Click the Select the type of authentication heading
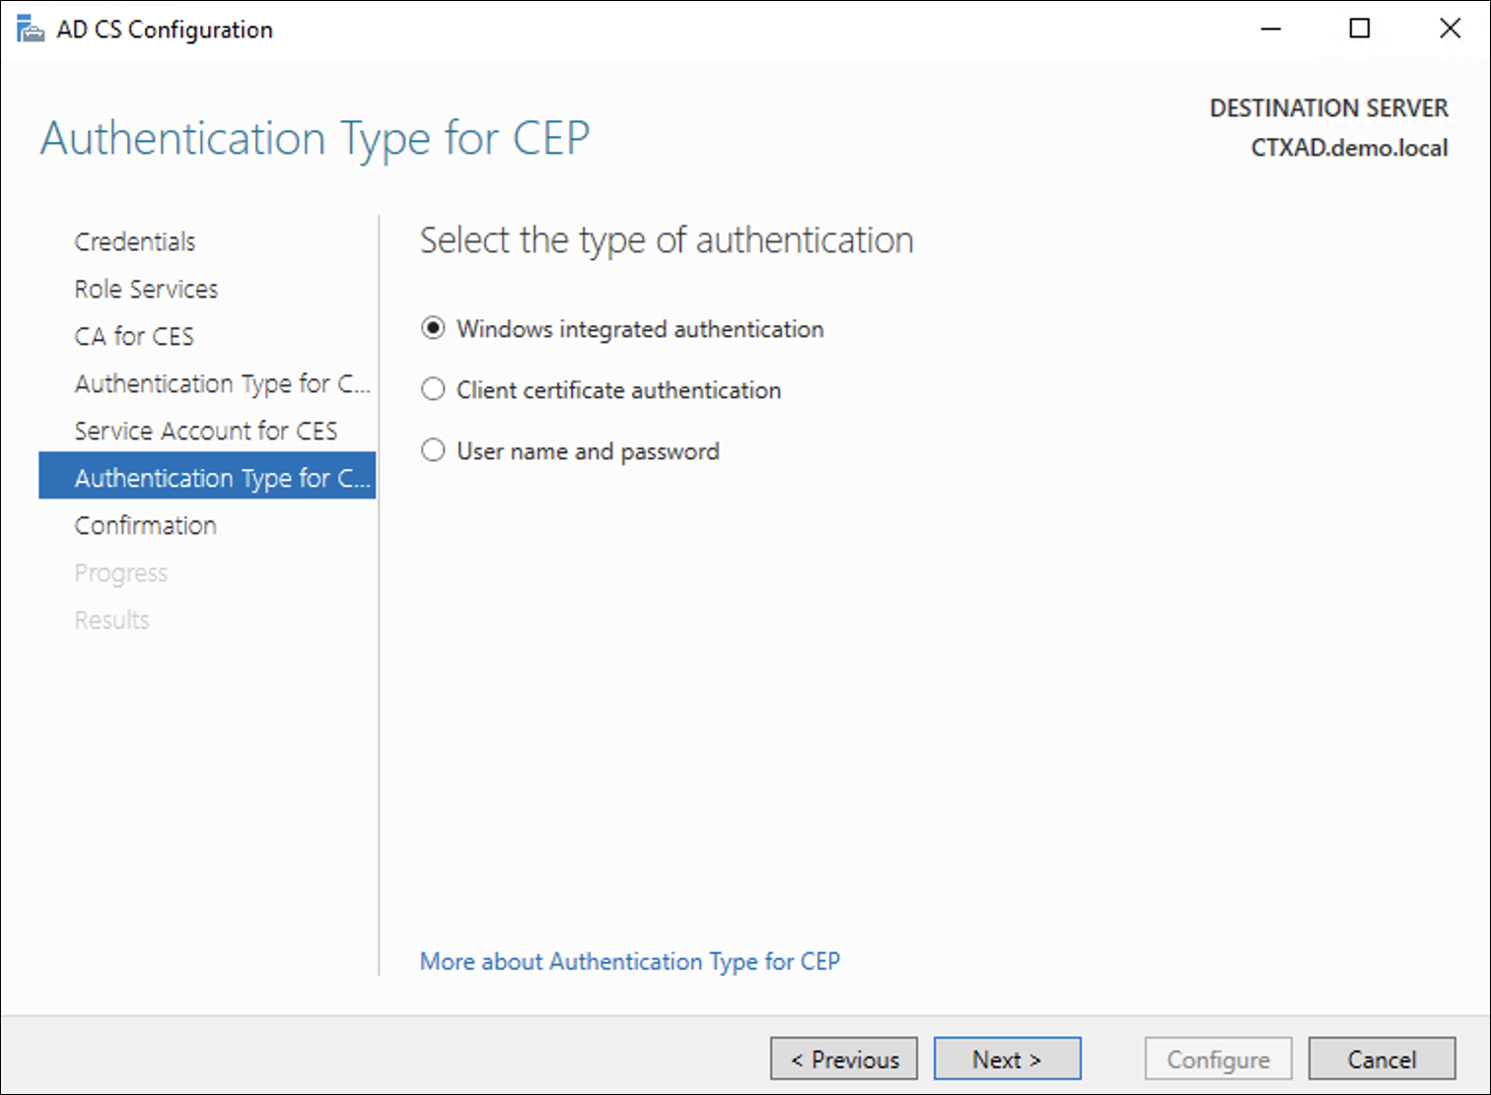 667,240
